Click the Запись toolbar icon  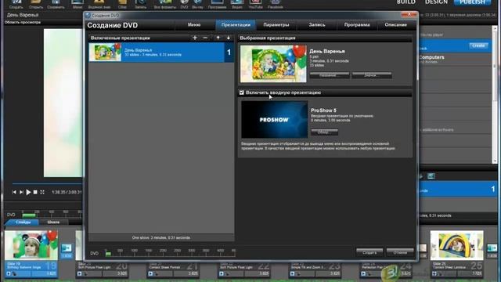[x=140, y=4]
